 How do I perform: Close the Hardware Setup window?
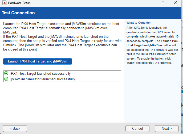coord(175,3)
